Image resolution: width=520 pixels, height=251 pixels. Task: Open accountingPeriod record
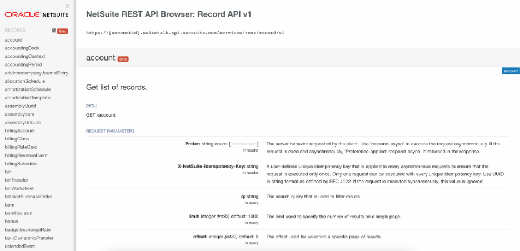pyautogui.click(x=23, y=64)
